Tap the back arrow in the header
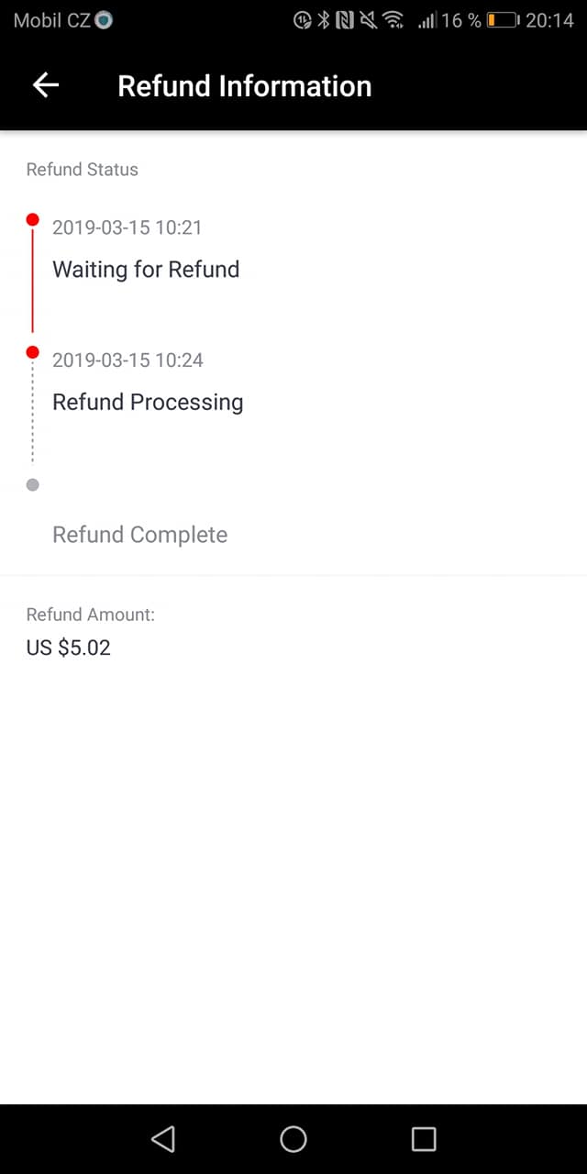The width and height of the screenshot is (587, 1174). click(46, 85)
